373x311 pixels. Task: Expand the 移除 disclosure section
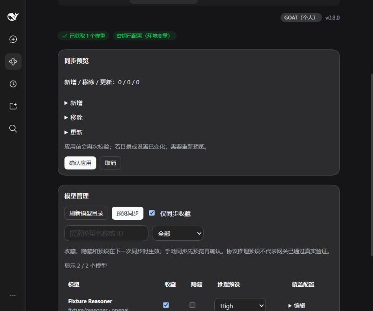click(x=74, y=117)
